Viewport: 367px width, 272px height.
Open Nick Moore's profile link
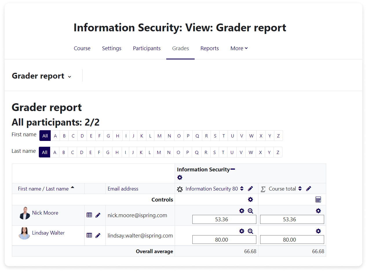click(x=45, y=213)
